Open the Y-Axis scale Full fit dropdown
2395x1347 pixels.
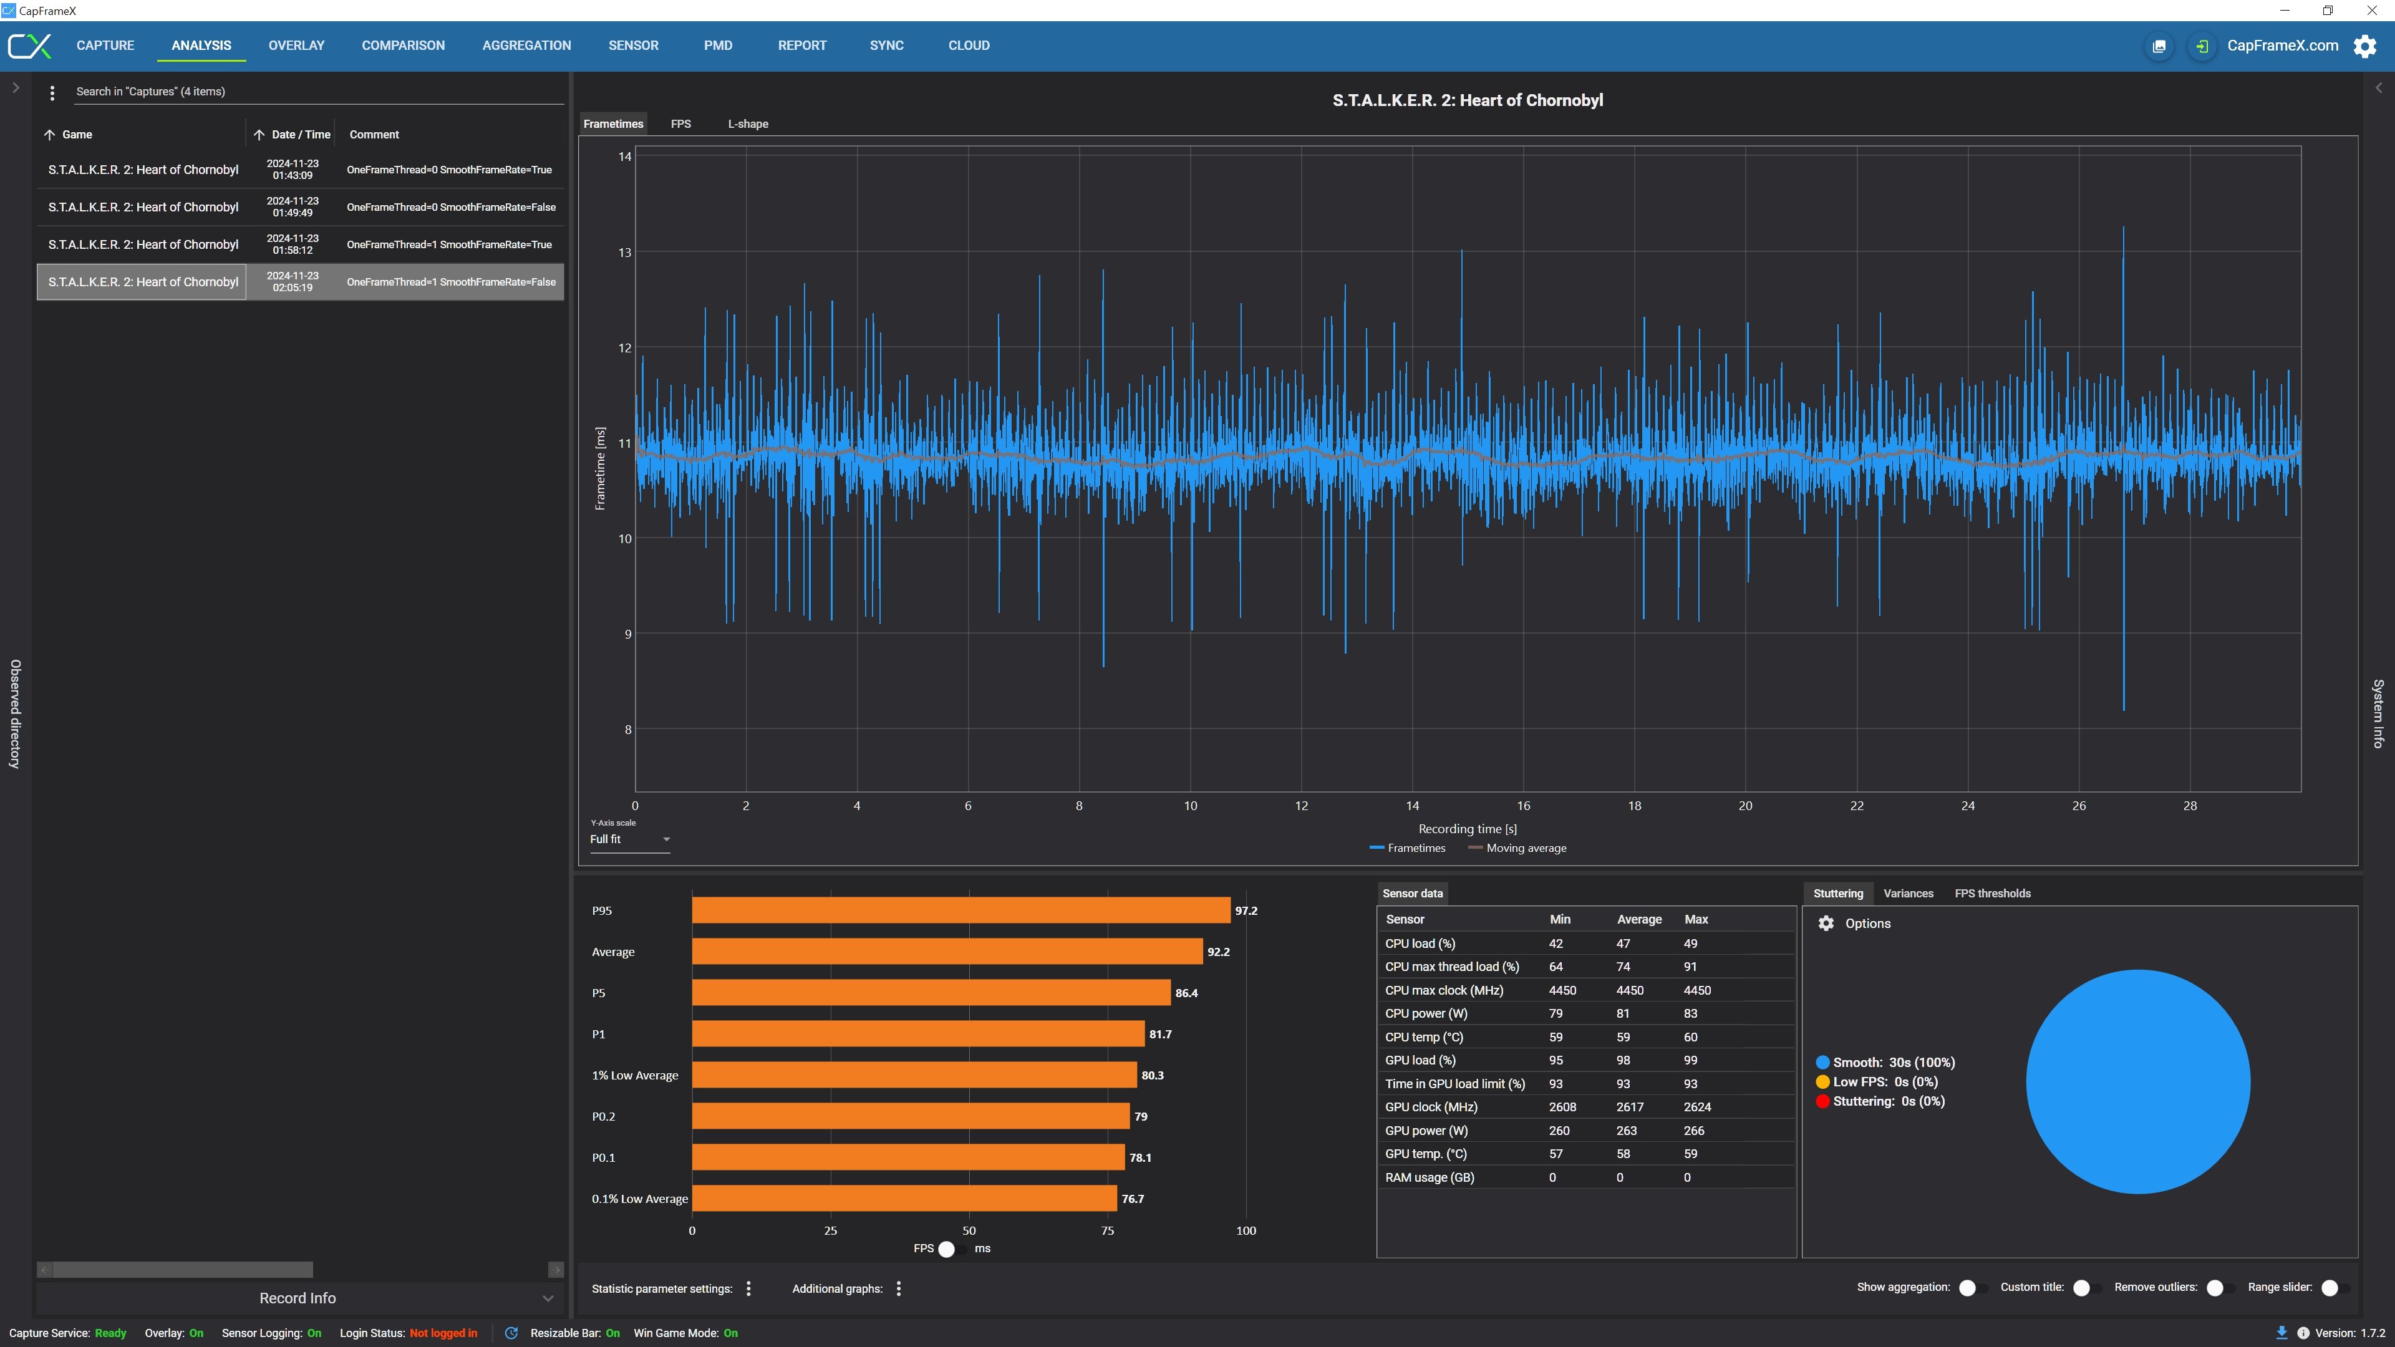point(629,839)
